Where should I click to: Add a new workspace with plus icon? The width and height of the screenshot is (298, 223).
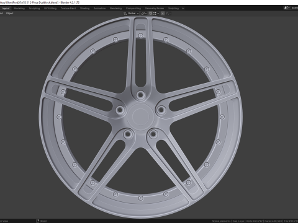[183, 9]
